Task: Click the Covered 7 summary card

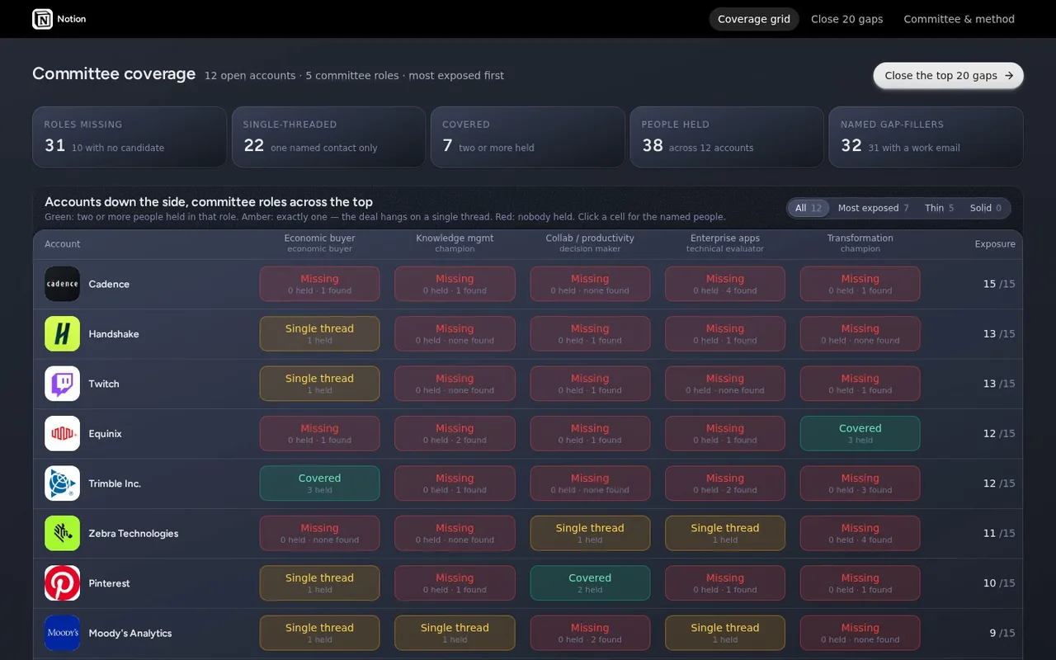Action: (x=528, y=137)
